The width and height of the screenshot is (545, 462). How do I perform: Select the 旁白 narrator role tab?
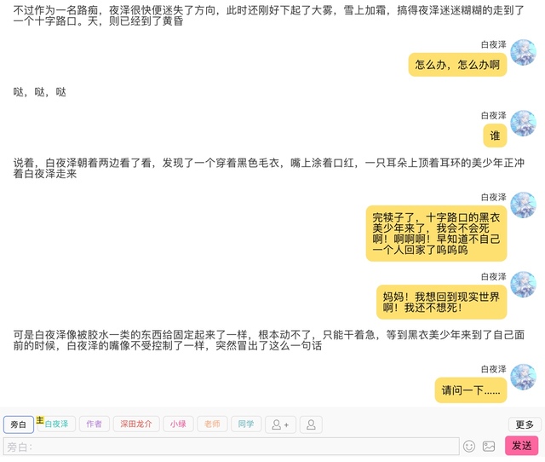19,424
